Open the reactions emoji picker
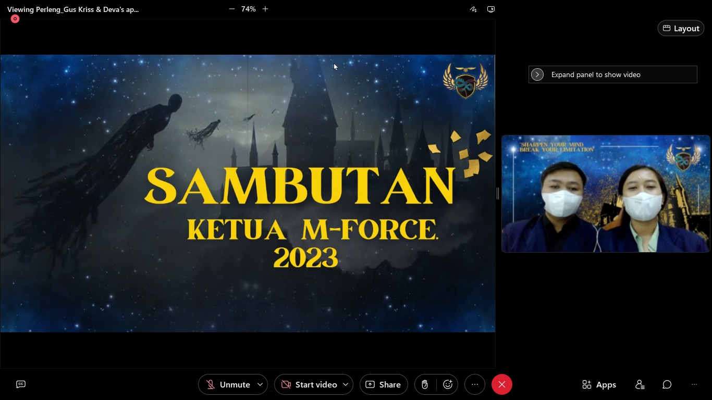712x400 pixels. tap(448, 384)
